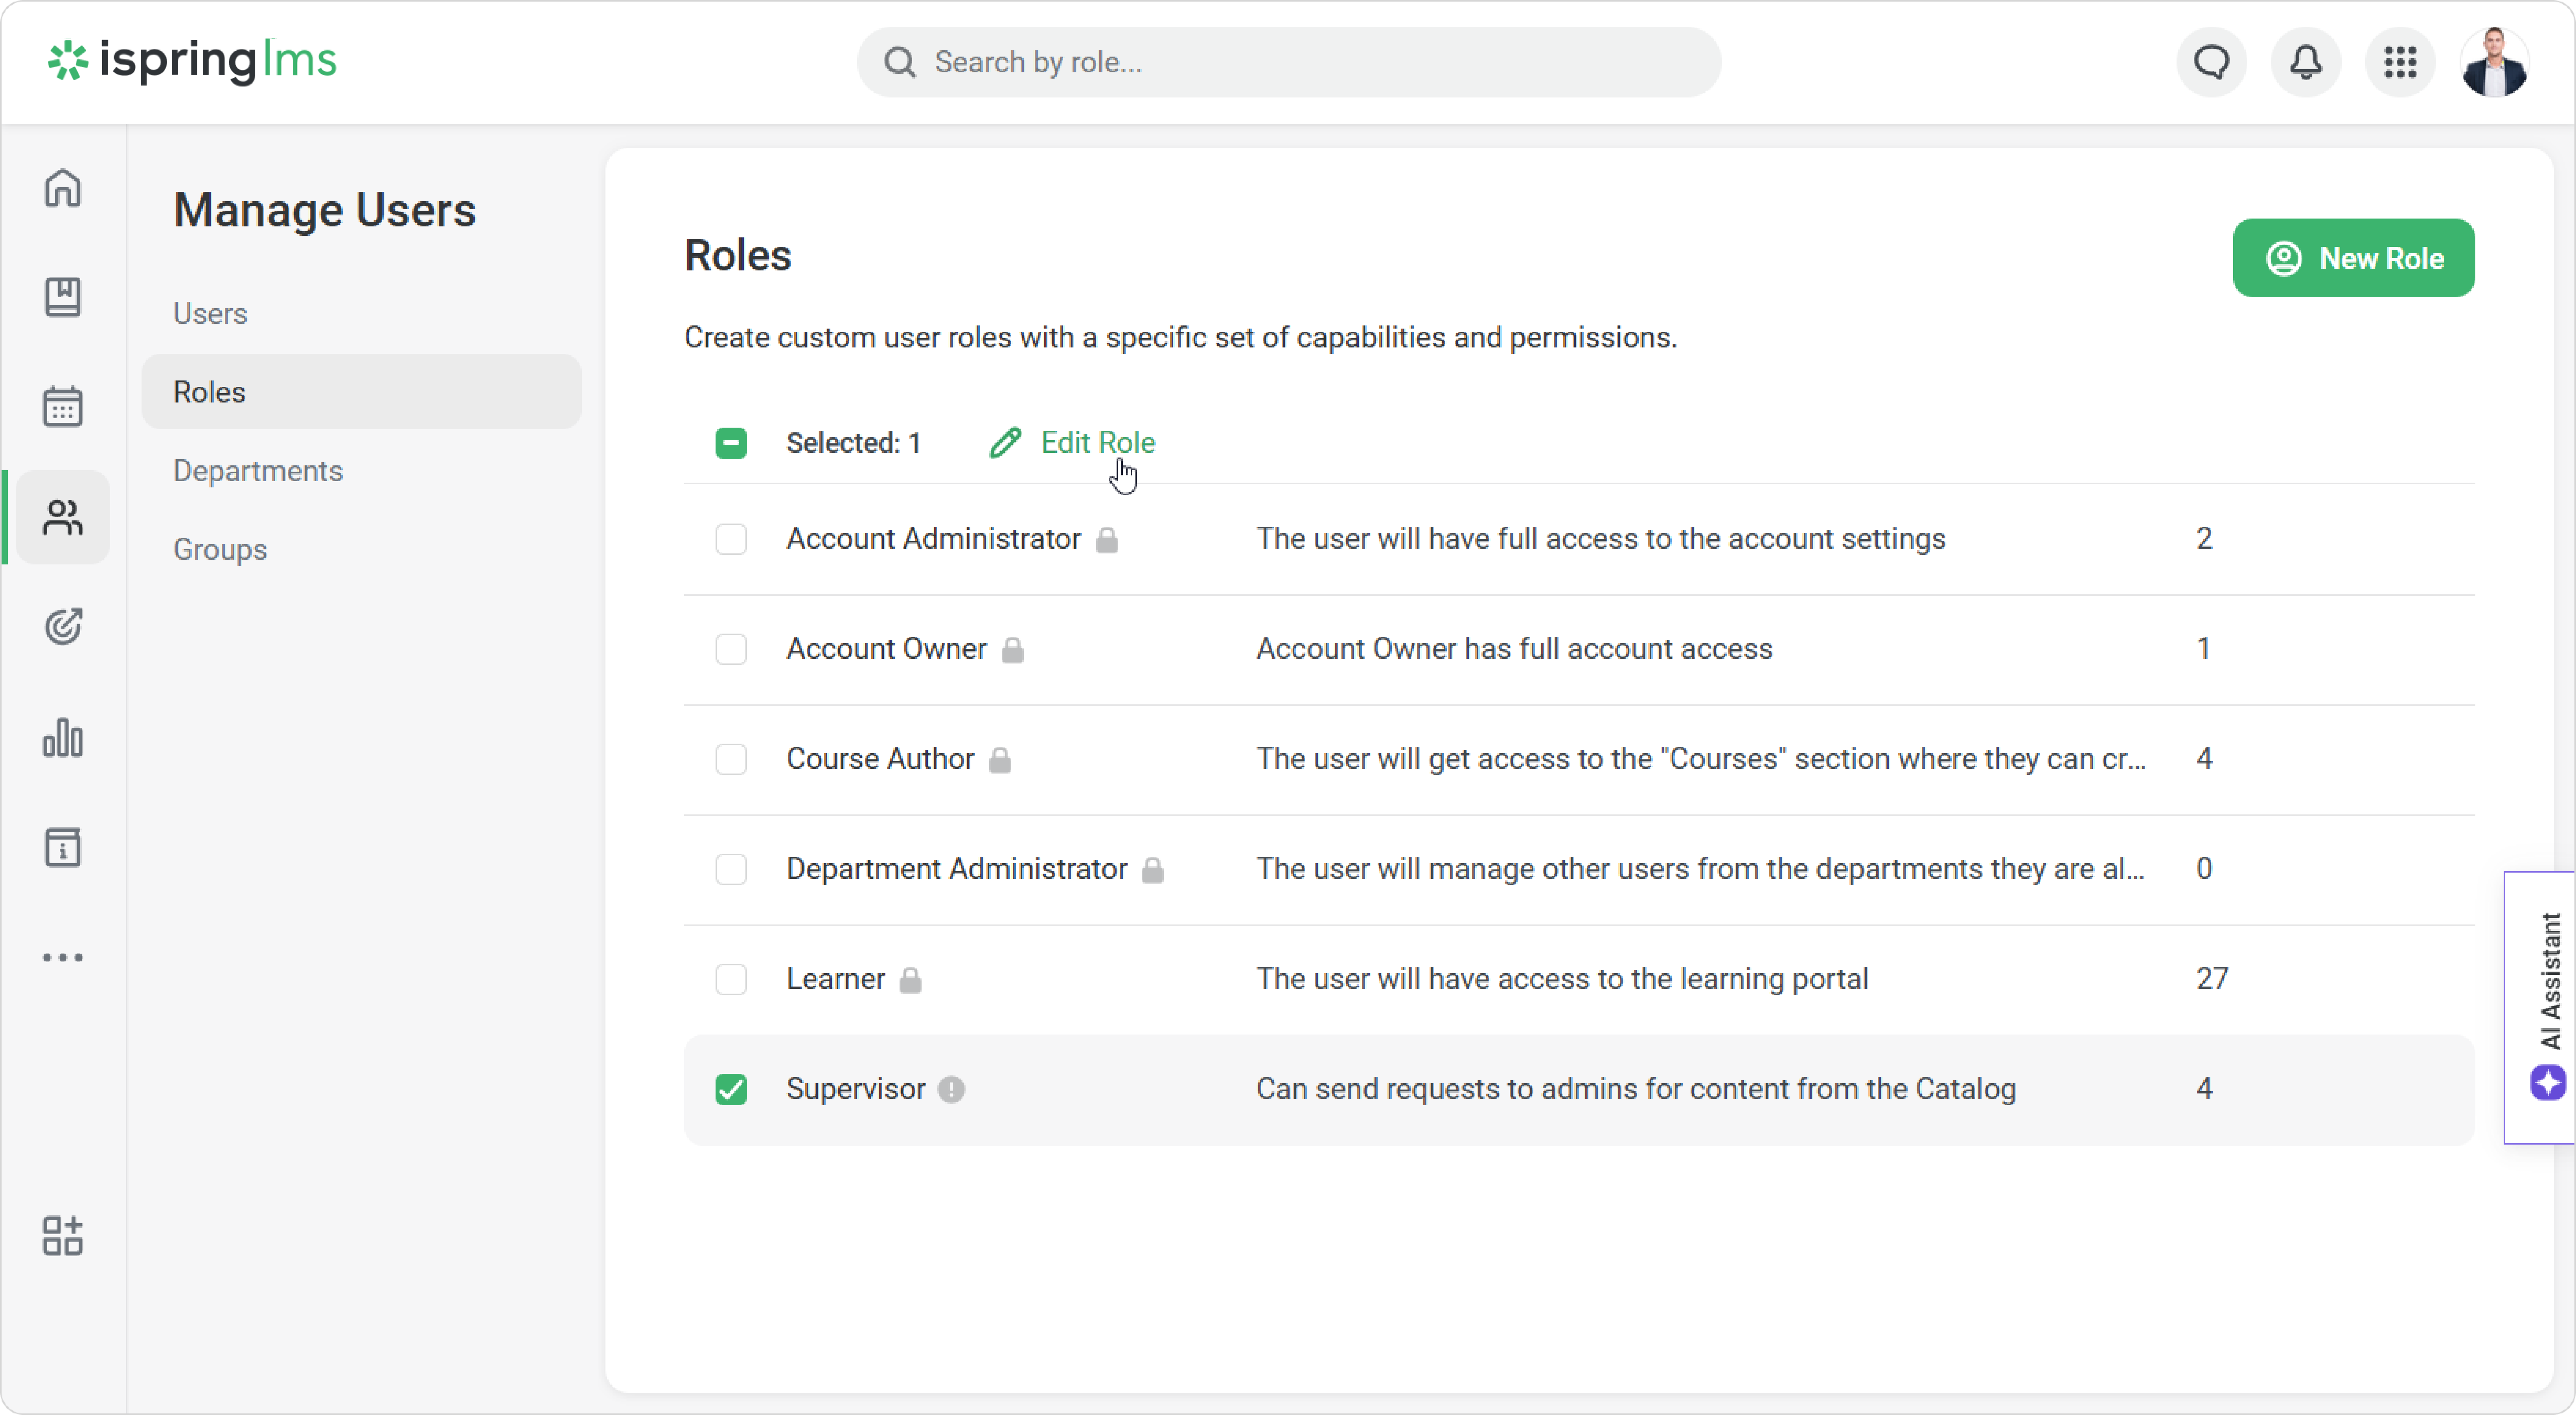Check the Course Author role checkbox
Image resolution: width=2576 pixels, height=1415 pixels.
731,759
